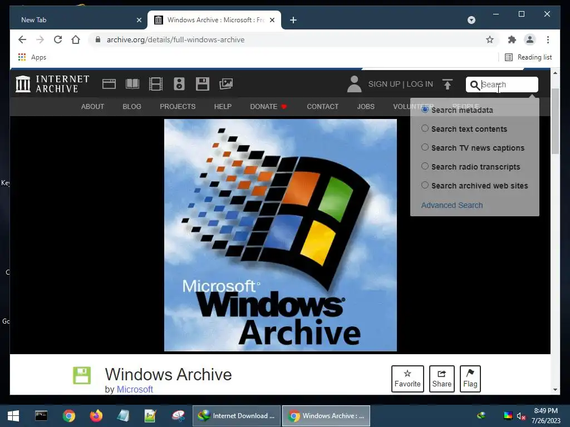Select Search metadata radio option
570x427 pixels.
pos(425,110)
